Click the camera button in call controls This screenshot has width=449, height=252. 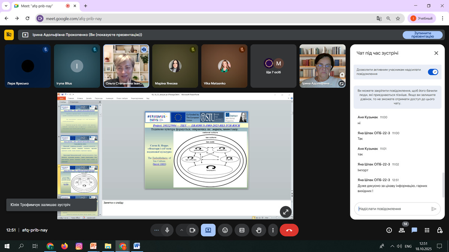point(192,230)
